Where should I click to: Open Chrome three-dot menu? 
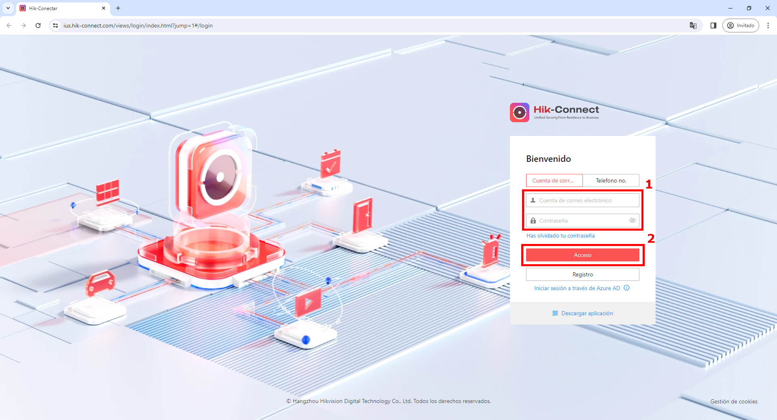click(768, 25)
